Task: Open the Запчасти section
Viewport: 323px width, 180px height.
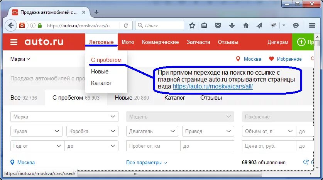Action: [x=198, y=42]
